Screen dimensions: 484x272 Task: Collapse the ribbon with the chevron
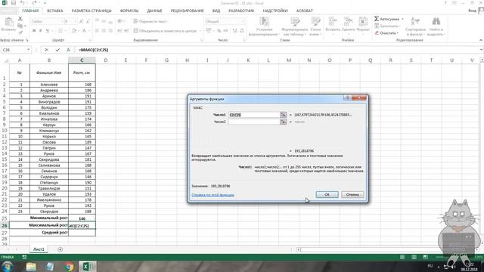[481, 40]
